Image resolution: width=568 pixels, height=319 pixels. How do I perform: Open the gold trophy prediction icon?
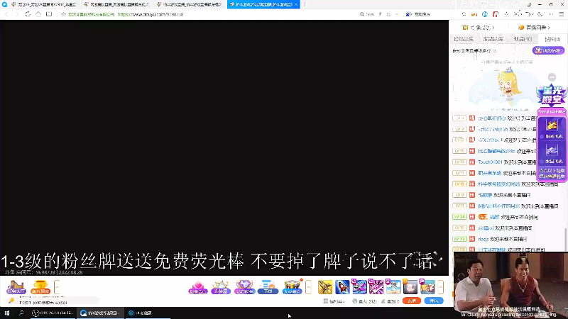pyautogui.click(x=40, y=287)
